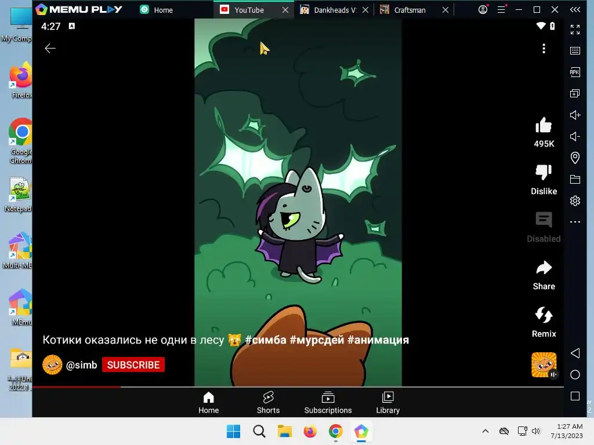Open the multi-window add-instance icon

575,93
